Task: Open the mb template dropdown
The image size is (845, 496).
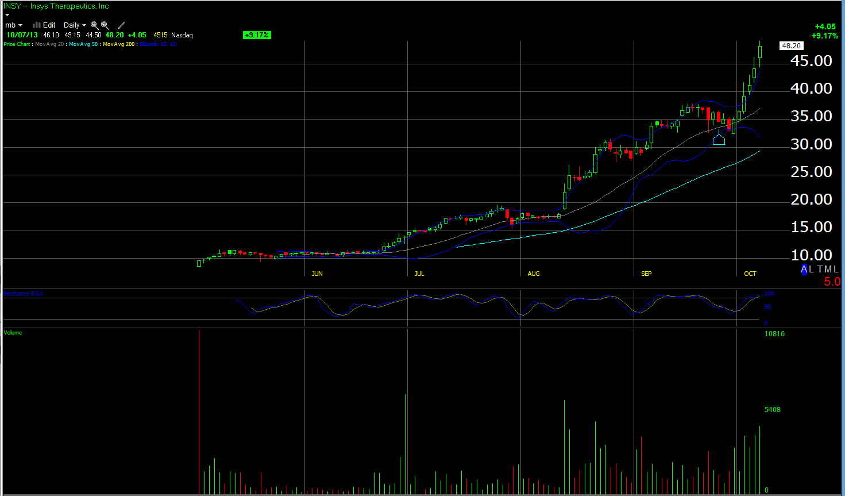Action: (13, 25)
